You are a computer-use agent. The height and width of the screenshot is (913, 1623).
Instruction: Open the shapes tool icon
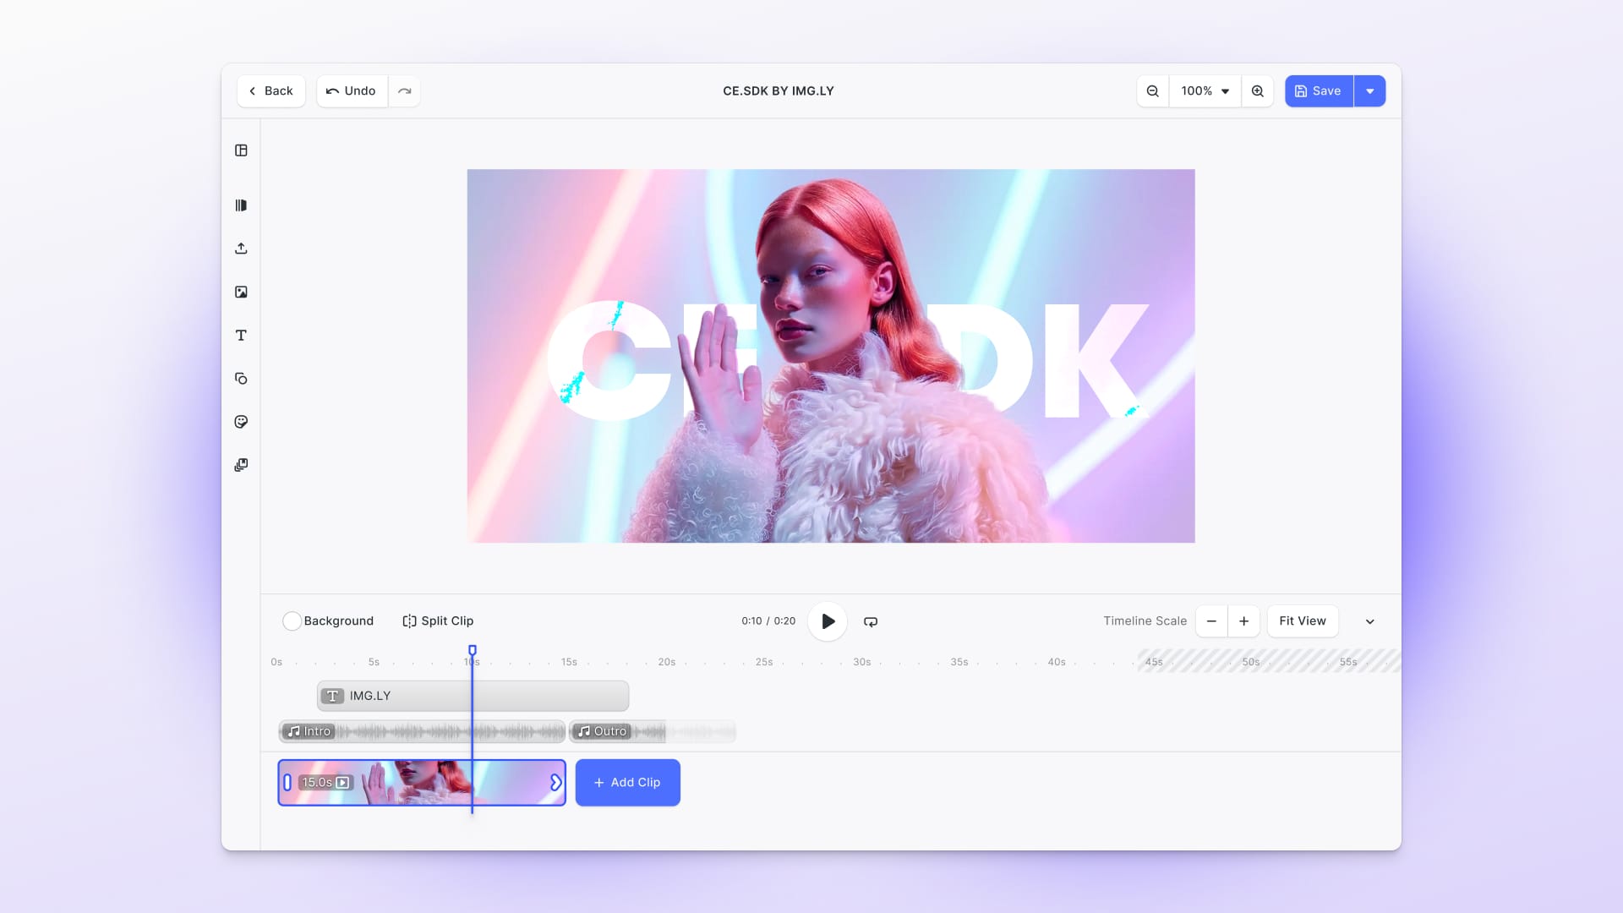241,379
